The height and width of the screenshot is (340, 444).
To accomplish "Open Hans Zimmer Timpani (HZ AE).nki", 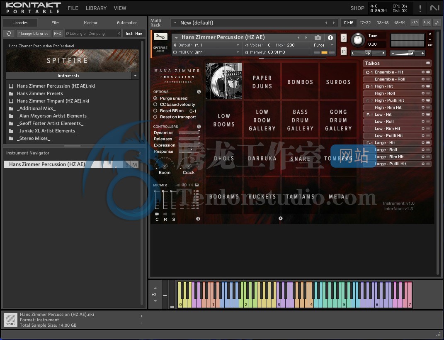I will [x=53, y=101].
